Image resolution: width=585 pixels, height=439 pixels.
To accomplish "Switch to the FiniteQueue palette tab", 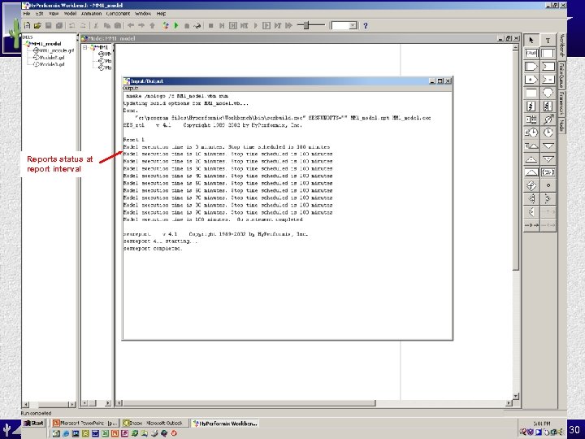I will [x=562, y=75].
